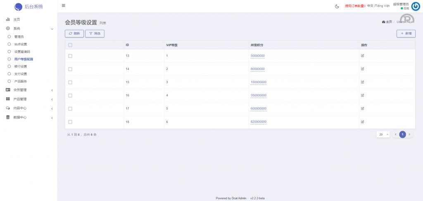The width and height of the screenshot is (423, 201).
Task: Collapse the 系统 sidebar section
Action: [29, 29]
